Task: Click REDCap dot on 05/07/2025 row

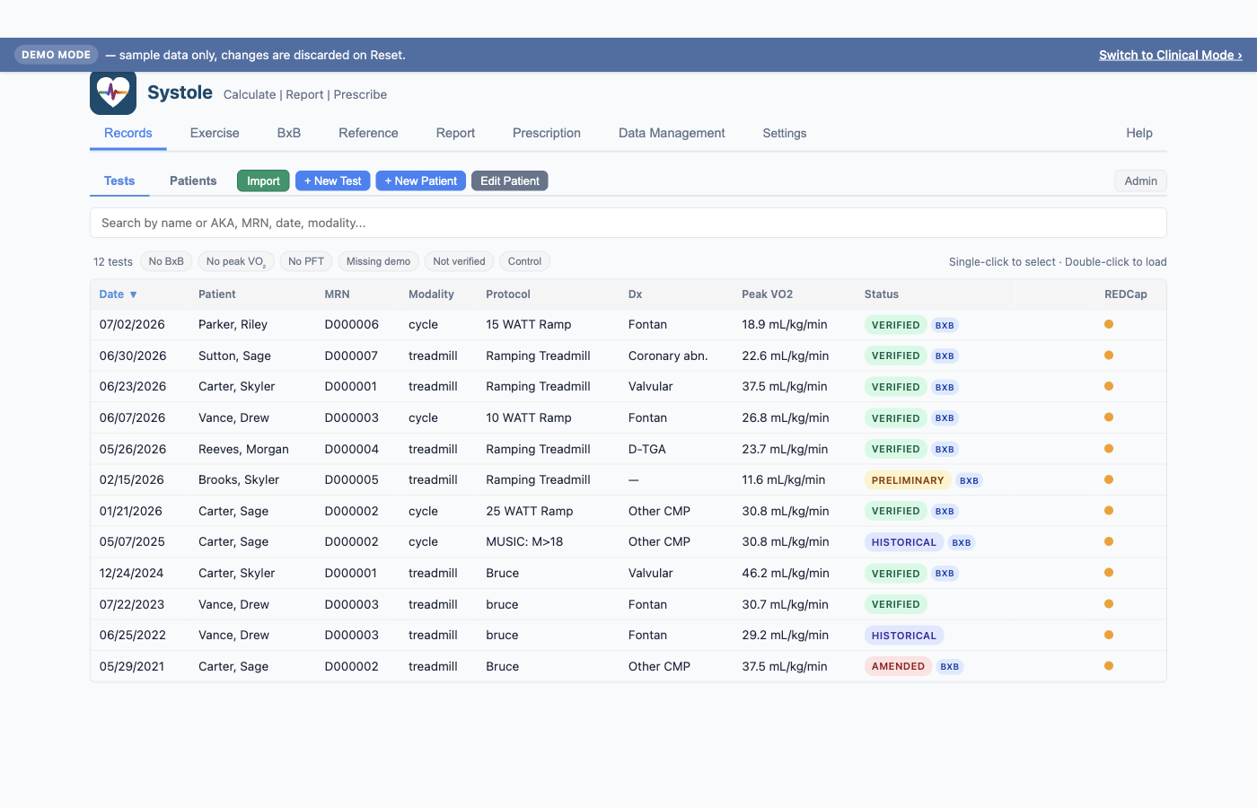Action: [1109, 541]
